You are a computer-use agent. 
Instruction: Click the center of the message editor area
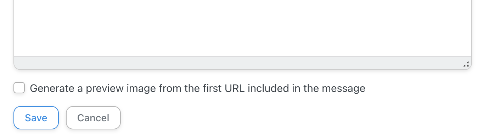point(243,28)
